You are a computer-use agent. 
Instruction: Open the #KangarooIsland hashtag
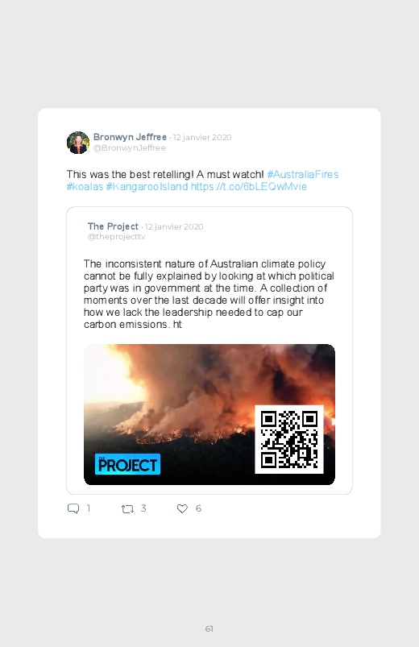(x=147, y=186)
